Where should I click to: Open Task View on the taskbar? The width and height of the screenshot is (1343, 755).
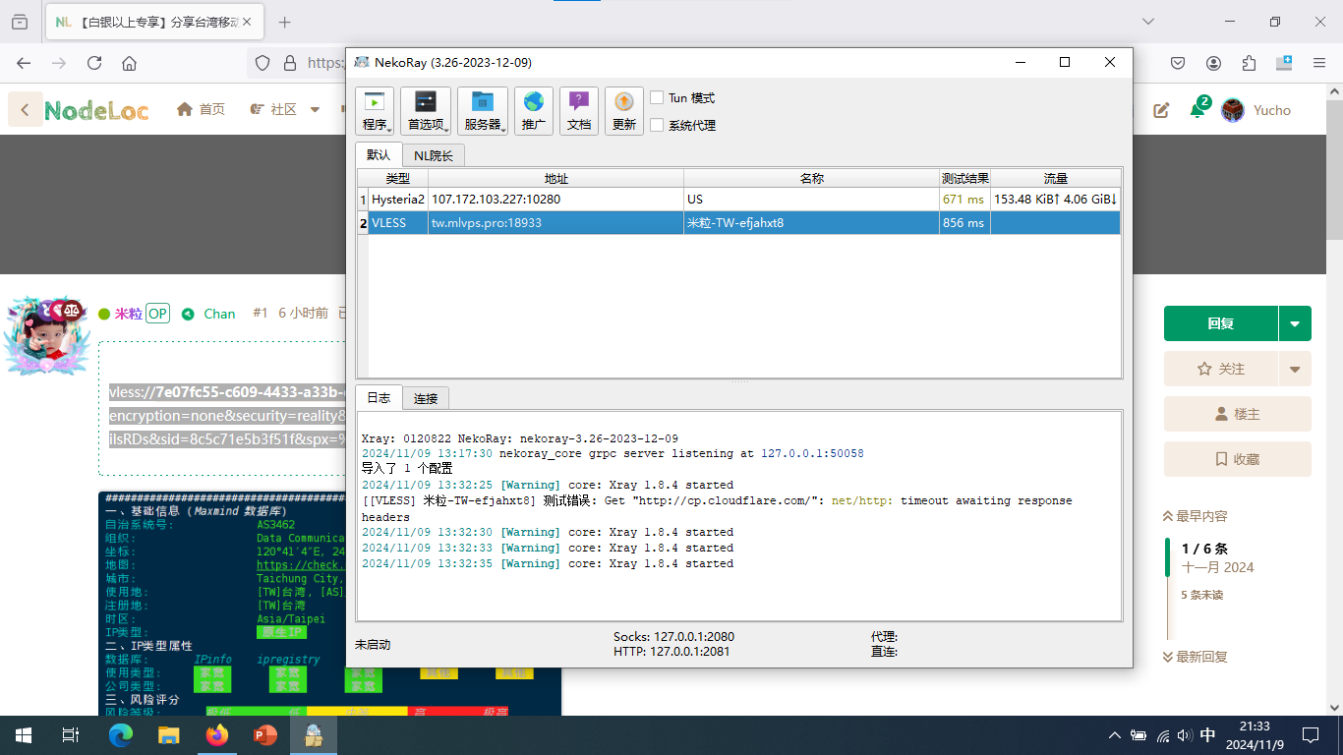[x=71, y=735]
